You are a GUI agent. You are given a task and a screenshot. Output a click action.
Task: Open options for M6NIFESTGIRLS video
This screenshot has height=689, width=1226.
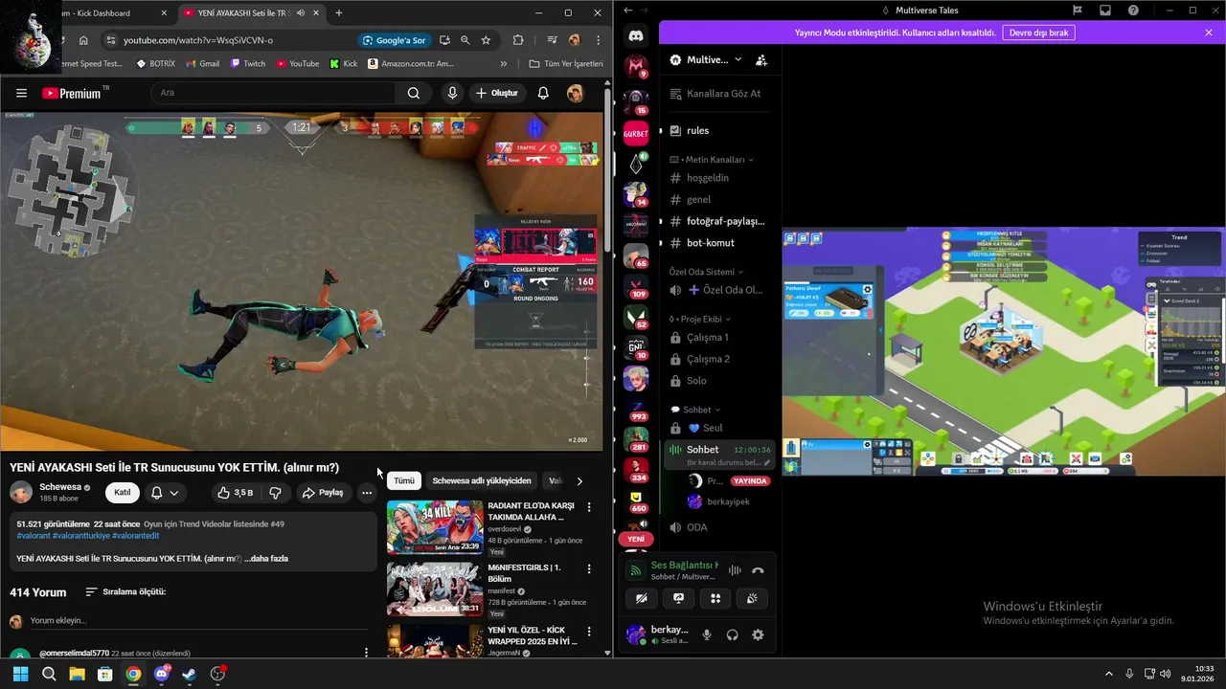(x=588, y=568)
